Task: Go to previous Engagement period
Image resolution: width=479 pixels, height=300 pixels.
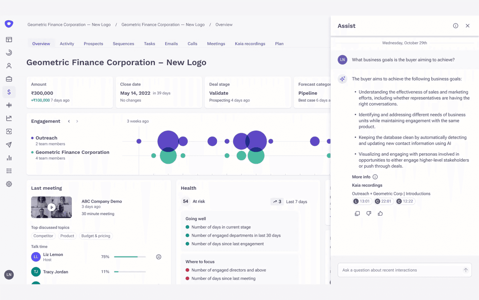Action: [69, 121]
